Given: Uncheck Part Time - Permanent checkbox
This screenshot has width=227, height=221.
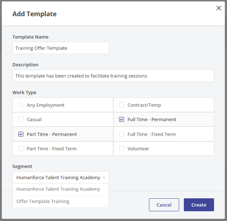Looking at the screenshot, I should pos(21,134).
